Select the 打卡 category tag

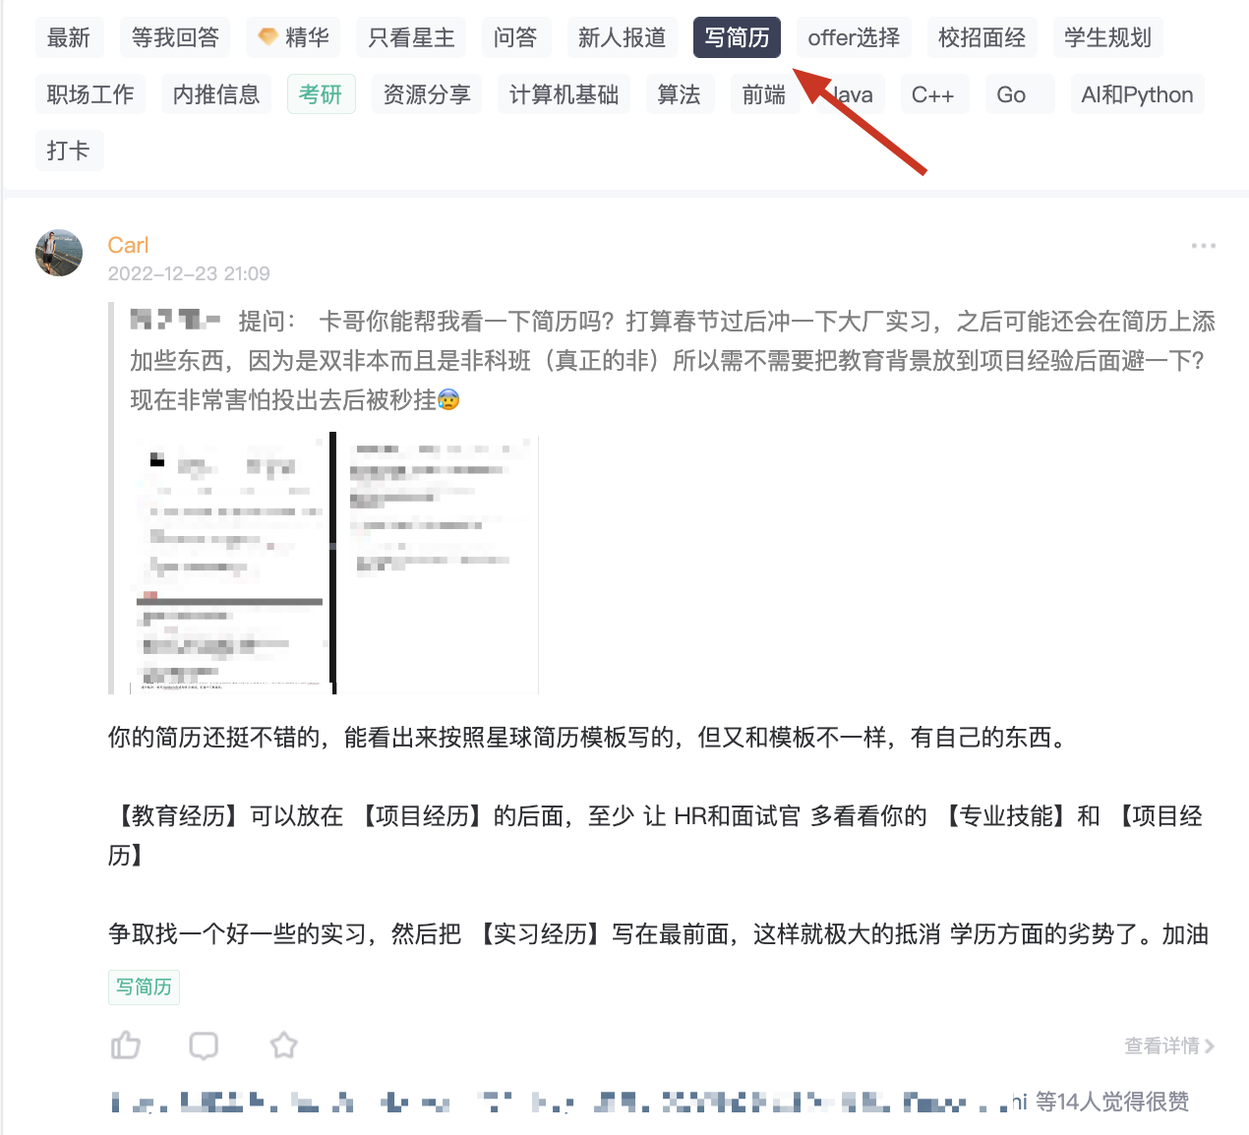(69, 150)
